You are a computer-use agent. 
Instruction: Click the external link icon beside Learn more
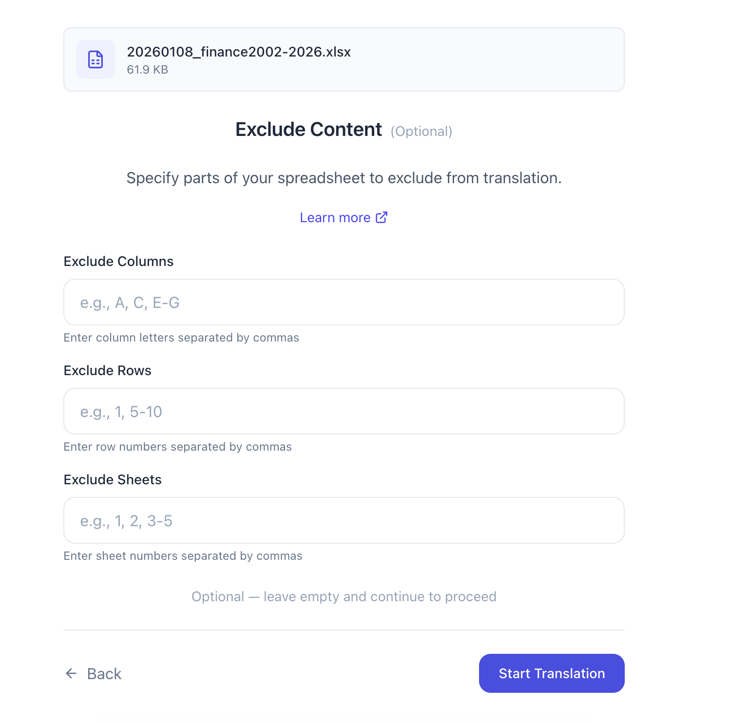point(382,217)
